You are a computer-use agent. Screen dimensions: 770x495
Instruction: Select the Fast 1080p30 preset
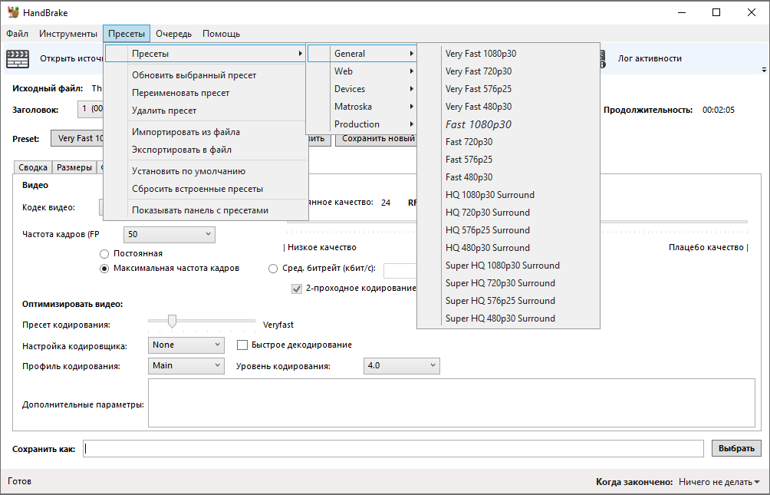click(508, 124)
